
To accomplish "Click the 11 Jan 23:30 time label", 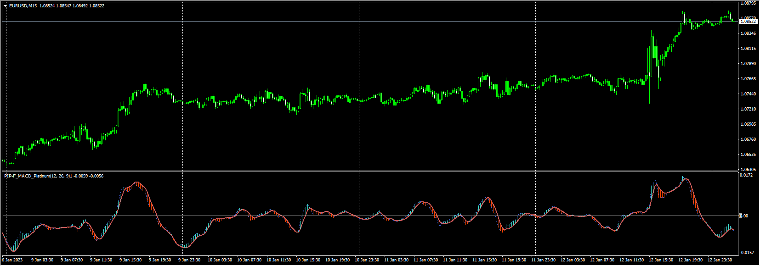I will coord(543,260).
